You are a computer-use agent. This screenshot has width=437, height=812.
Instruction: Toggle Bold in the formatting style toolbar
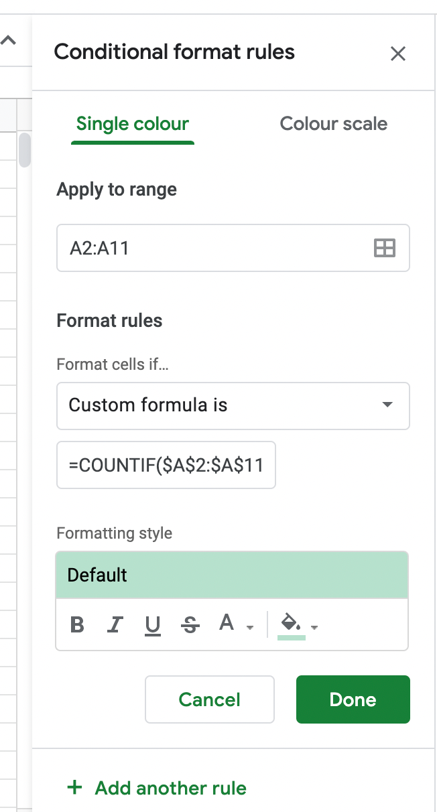coord(77,625)
